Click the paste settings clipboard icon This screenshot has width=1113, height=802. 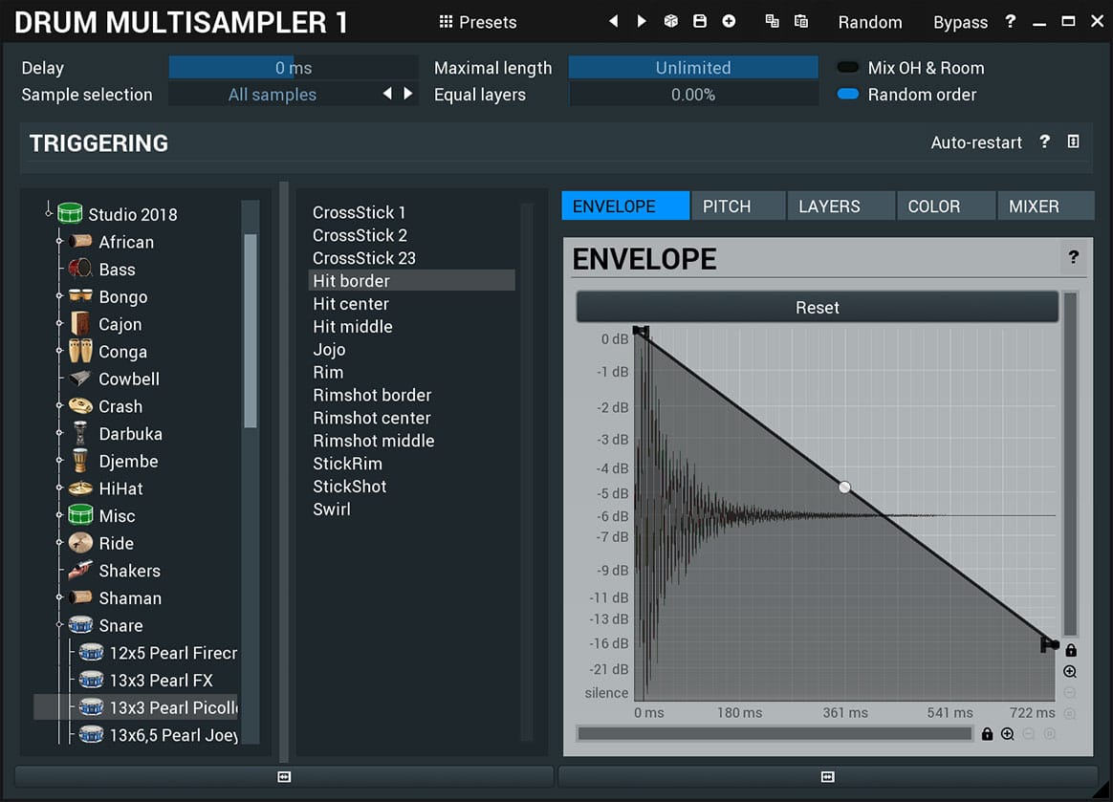801,21
